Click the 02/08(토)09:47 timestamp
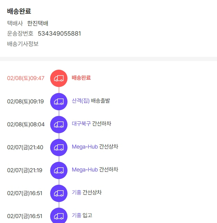The image size is (217, 223). 26,78
